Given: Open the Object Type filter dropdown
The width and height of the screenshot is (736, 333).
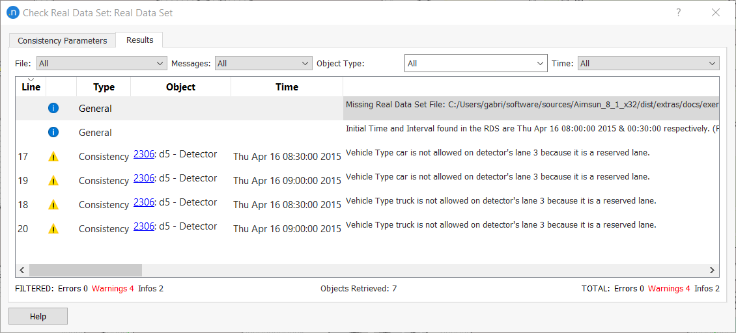Looking at the screenshot, I should click(x=476, y=63).
